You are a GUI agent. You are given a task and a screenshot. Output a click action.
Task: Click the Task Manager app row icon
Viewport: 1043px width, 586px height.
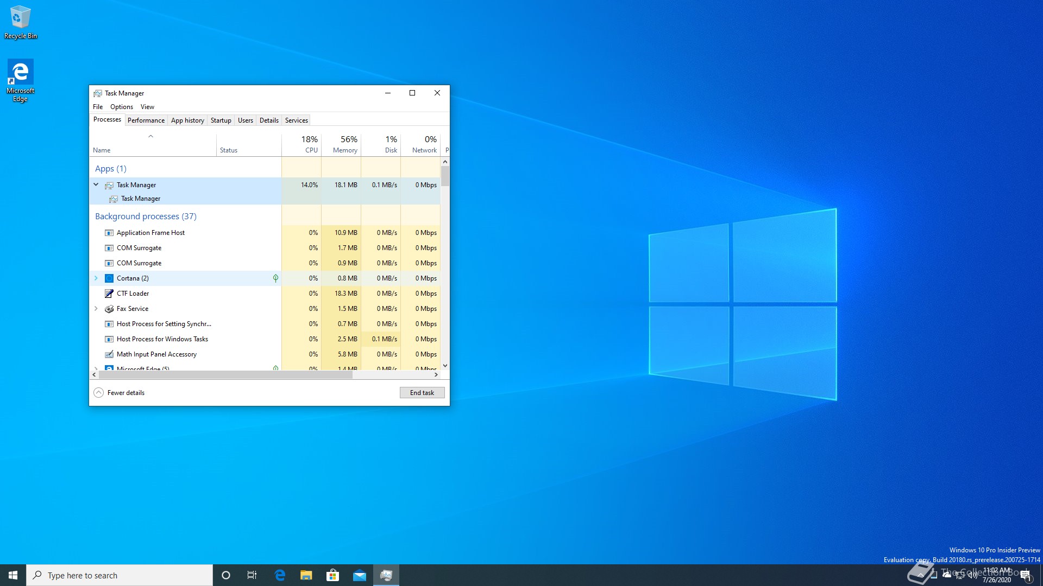coord(109,185)
